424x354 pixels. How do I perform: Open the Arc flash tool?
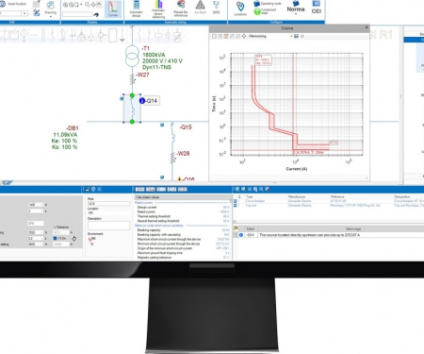pyautogui.click(x=200, y=8)
